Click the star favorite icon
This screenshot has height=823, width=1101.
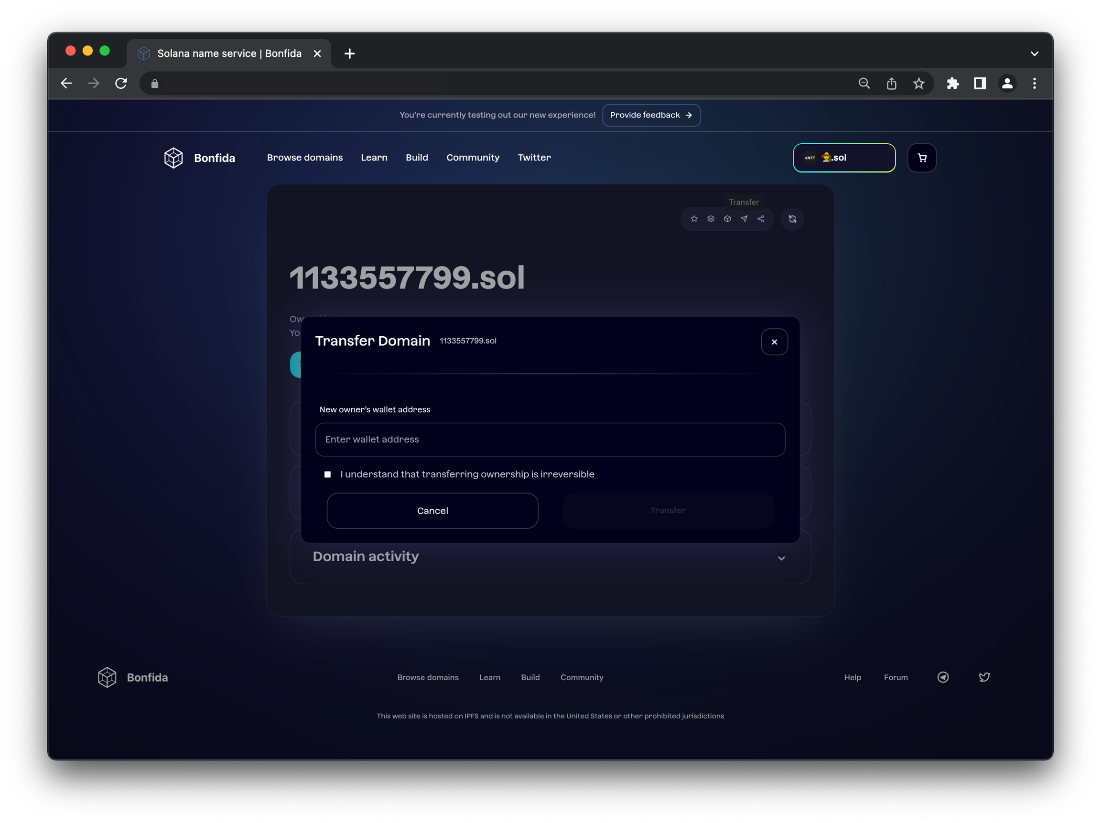point(694,219)
